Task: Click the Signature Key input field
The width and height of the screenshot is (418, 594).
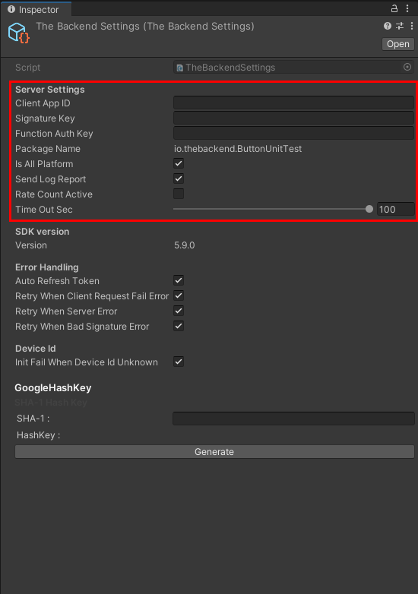Action: 293,118
